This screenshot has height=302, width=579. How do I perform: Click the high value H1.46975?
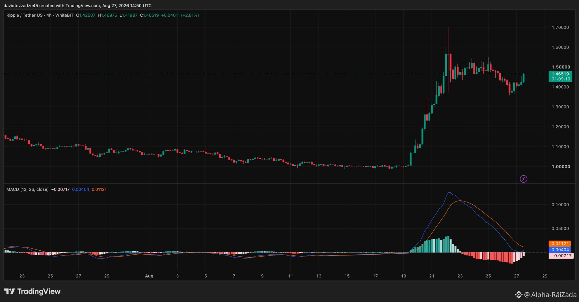click(x=107, y=15)
